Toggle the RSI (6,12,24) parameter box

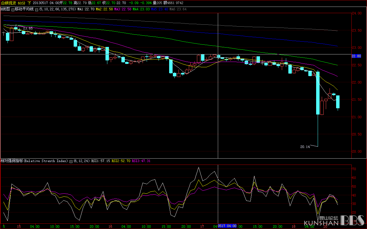71,161
